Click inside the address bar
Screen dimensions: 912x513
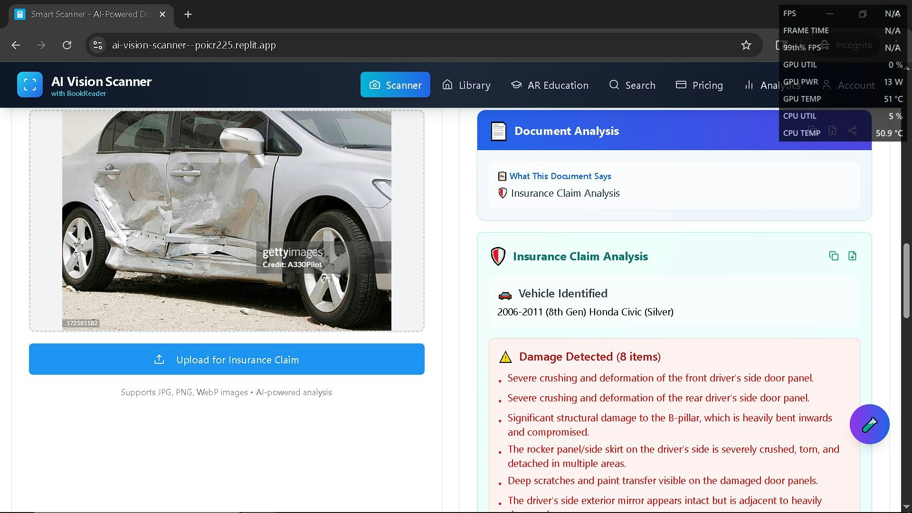[285, 45]
